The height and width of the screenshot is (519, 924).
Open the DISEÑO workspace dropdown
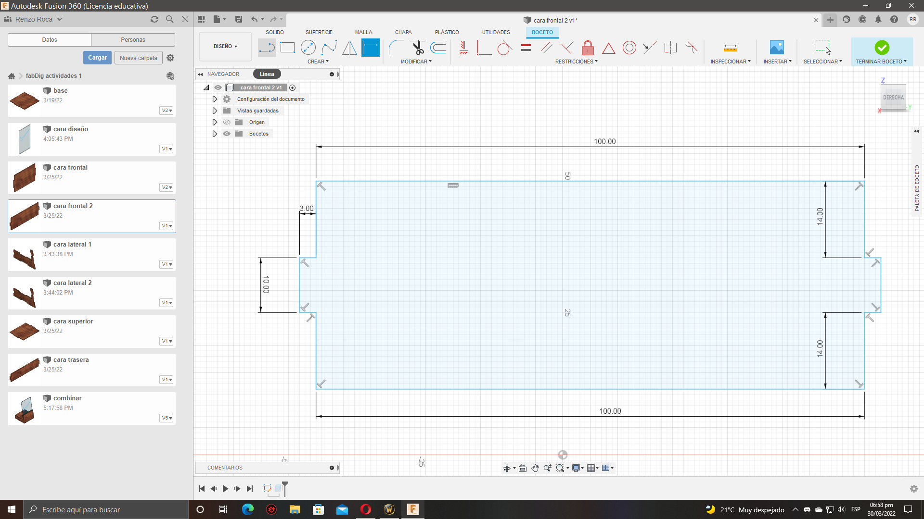coord(225,47)
